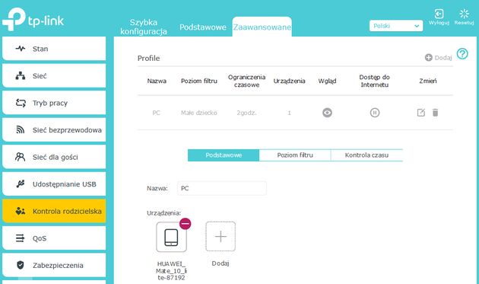
Task: Open the Poziom filtru sub-tab
Action: tap(295, 155)
